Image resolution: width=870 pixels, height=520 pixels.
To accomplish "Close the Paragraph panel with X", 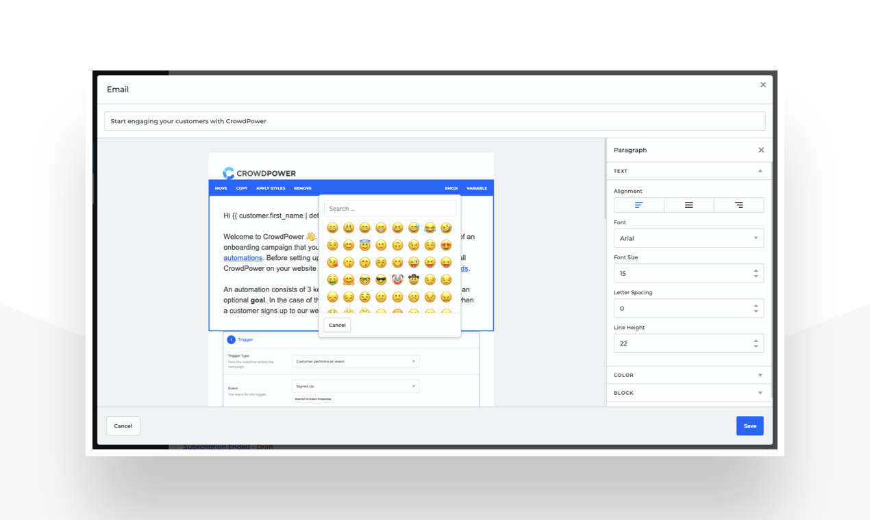I will (x=761, y=150).
